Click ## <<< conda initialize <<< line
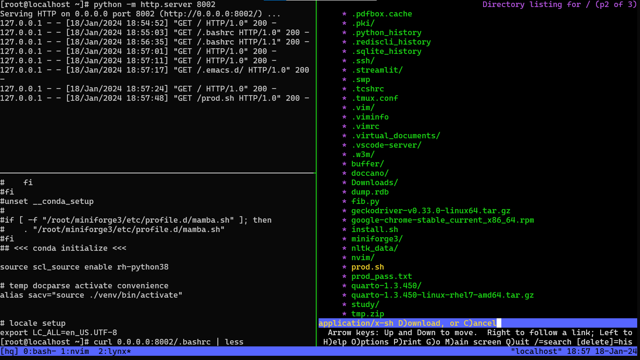640x360 pixels. [63, 248]
